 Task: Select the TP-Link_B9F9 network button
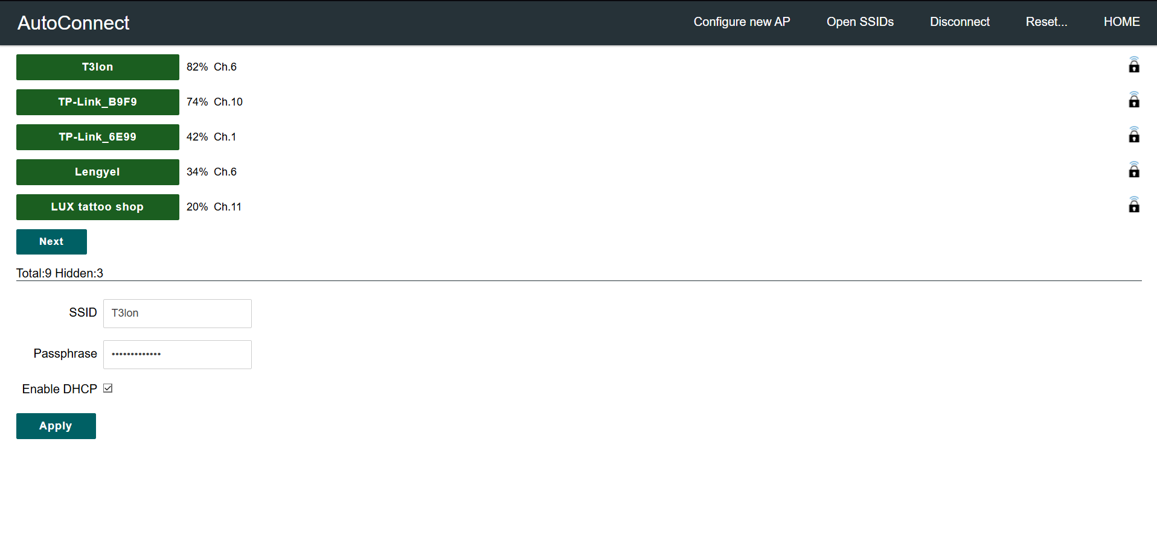(98, 102)
